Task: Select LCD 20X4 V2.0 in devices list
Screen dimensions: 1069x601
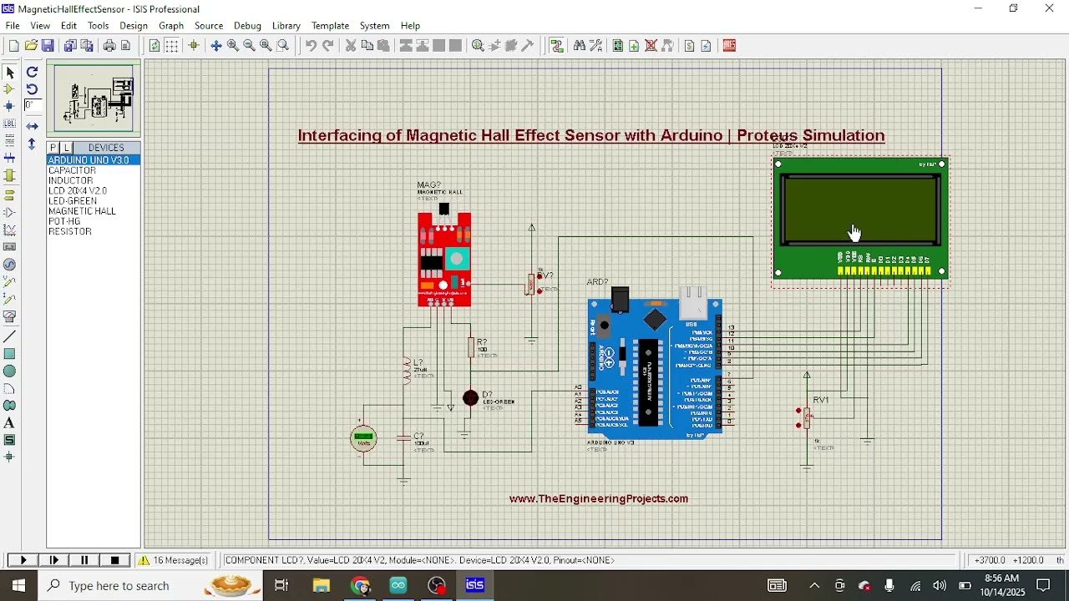Action: pos(94,191)
